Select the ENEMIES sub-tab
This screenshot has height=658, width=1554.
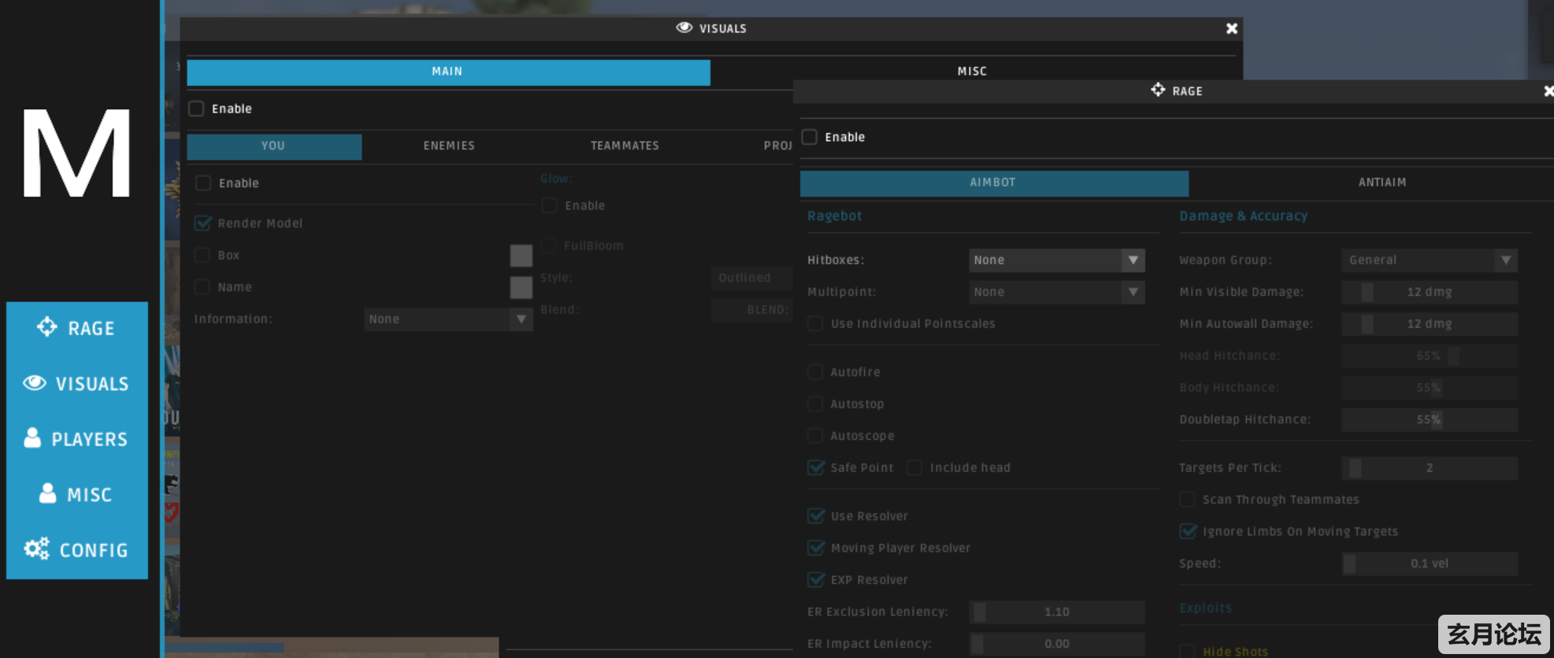[x=449, y=146]
